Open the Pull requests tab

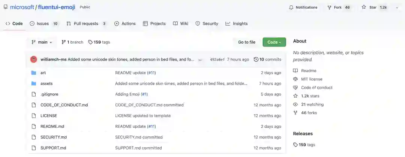pos(86,23)
